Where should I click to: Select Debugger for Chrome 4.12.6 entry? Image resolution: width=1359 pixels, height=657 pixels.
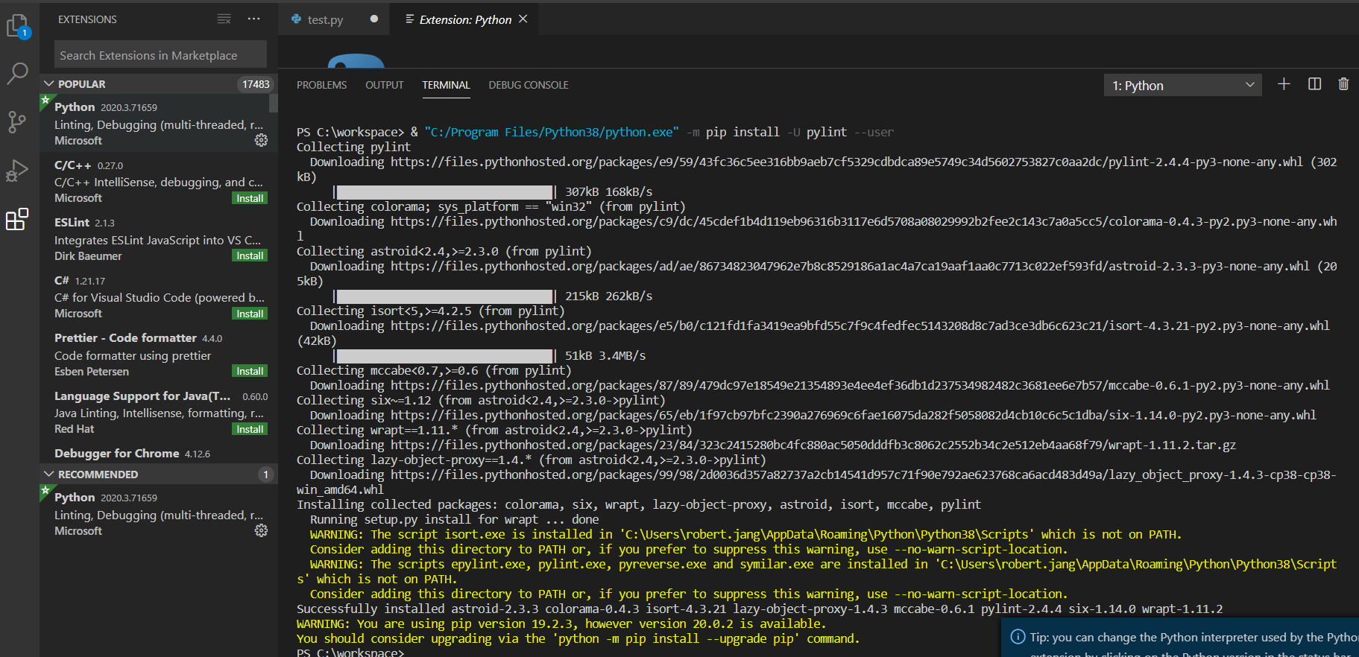(x=159, y=453)
